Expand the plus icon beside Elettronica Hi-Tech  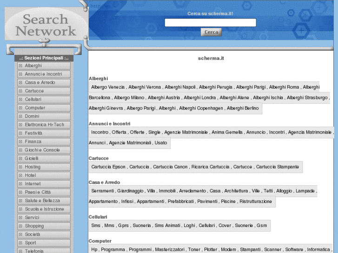pyautogui.click(x=20, y=125)
